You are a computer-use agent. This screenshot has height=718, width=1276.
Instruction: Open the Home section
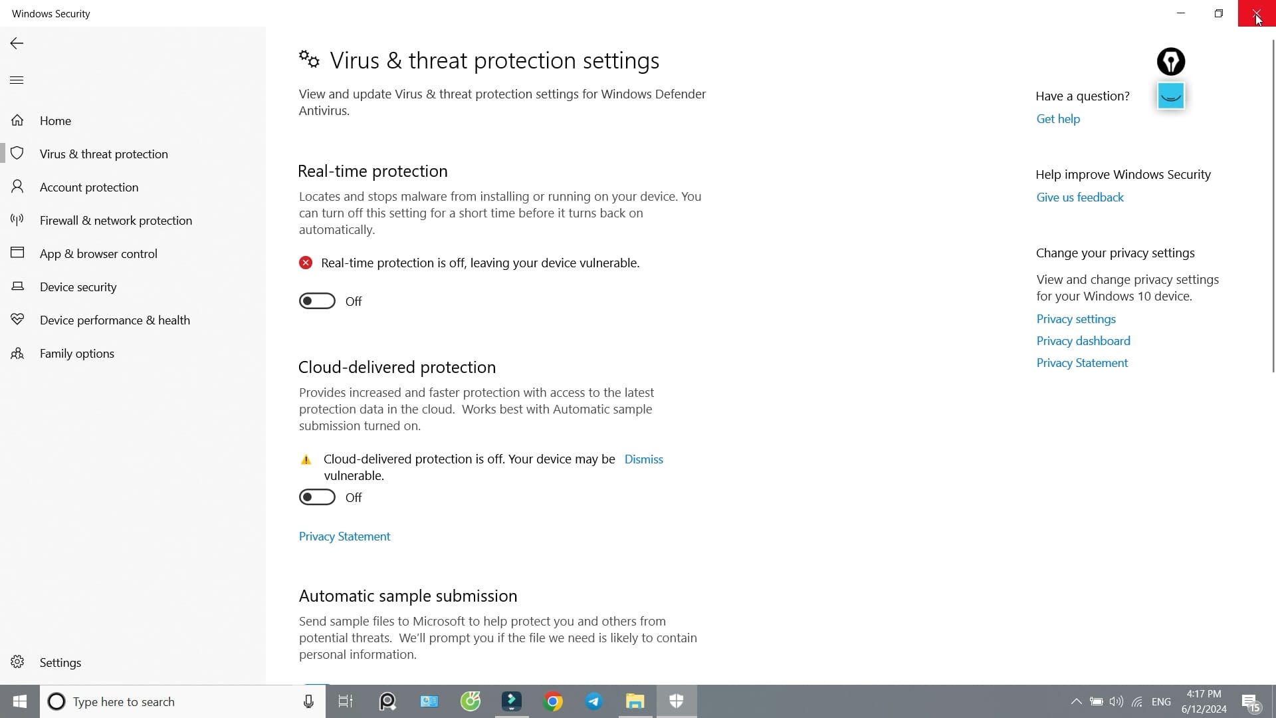55,120
